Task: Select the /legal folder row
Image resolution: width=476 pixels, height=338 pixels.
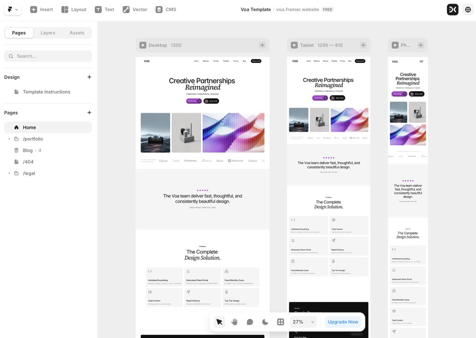Action: pyautogui.click(x=48, y=173)
